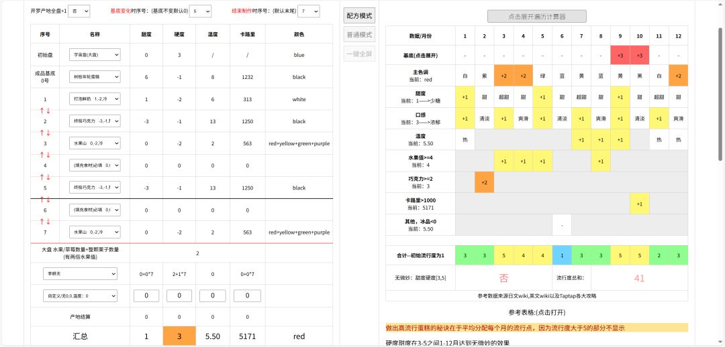725x347 pixels.
Task: Click the up arrow above row 3
Action: coord(42,133)
